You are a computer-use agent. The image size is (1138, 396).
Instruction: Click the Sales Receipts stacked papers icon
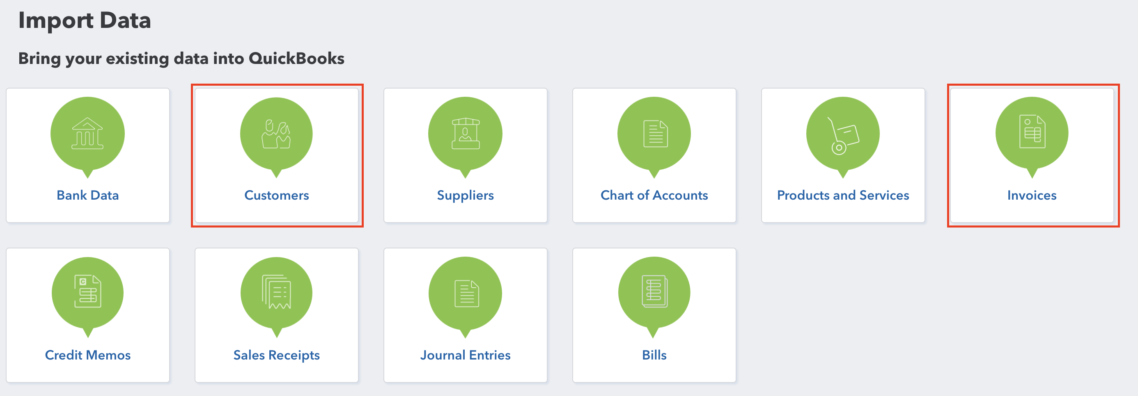click(277, 292)
